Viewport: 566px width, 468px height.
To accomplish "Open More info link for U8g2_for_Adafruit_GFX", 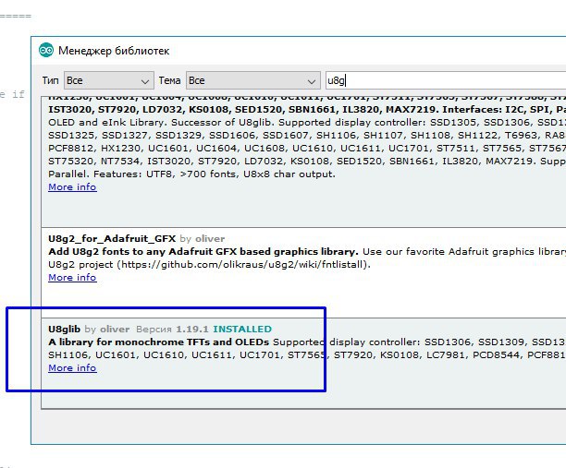I will [x=72, y=278].
